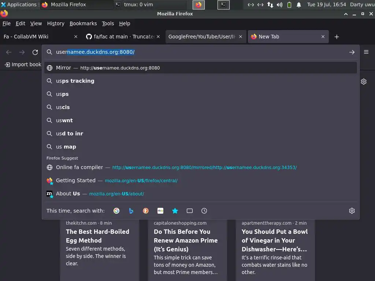Search with Bing one-off engine
The height and width of the screenshot is (281, 375).
(131, 211)
